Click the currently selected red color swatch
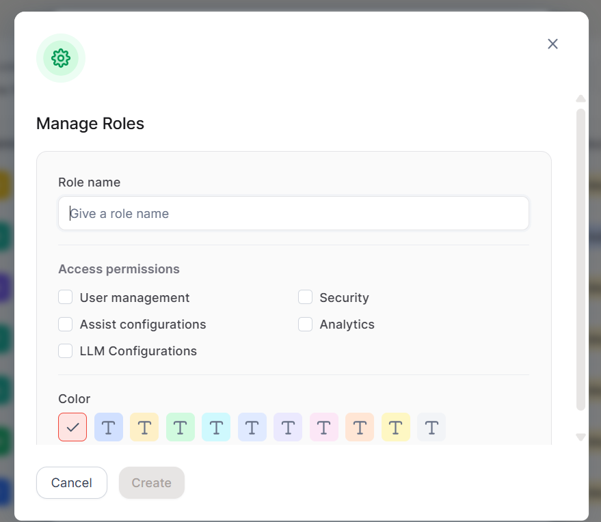This screenshot has width=601, height=522. [72, 426]
